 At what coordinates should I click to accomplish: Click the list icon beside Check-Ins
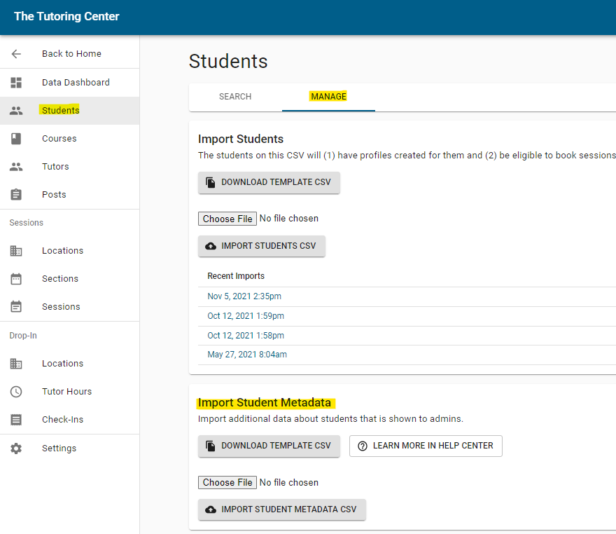tap(16, 420)
